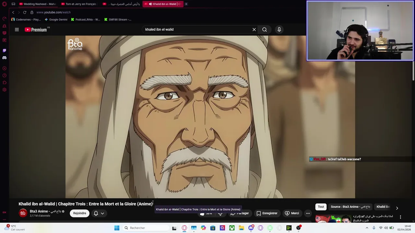
Task: Show hidden system tray icons
Action: 367,228
